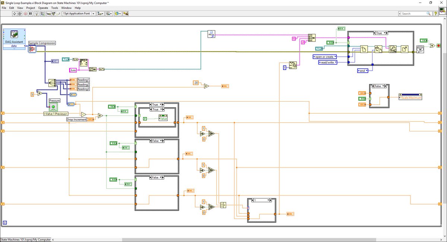Open the Tools menu
Screen dimensions: 447x242
point(55,7)
